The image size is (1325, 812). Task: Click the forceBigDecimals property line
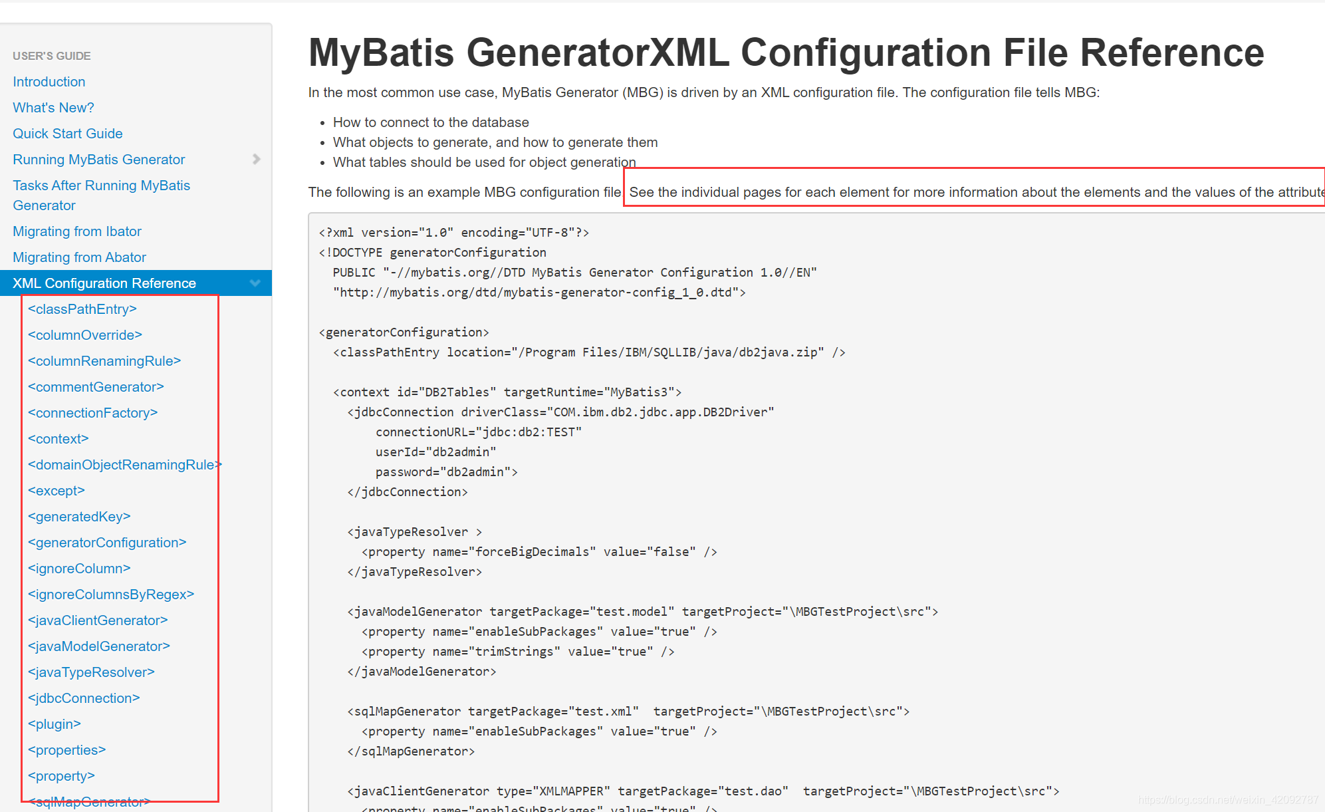pyautogui.click(x=539, y=552)
